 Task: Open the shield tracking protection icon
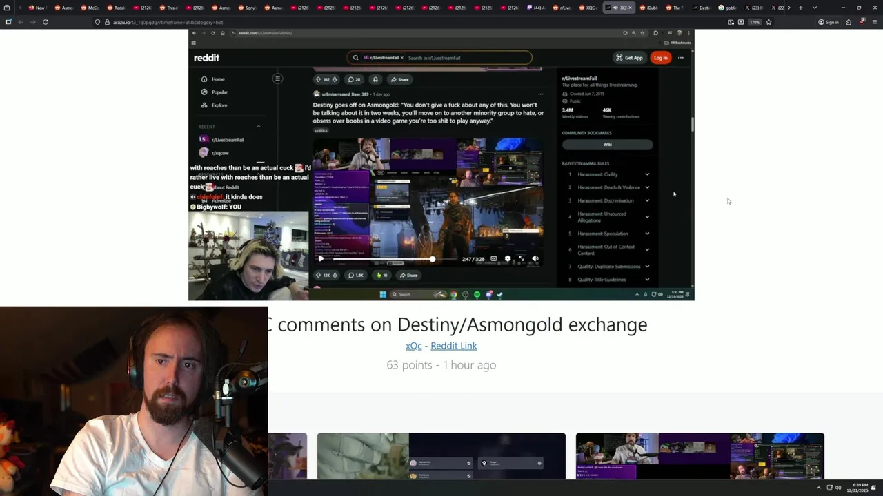tap(98, 22)
